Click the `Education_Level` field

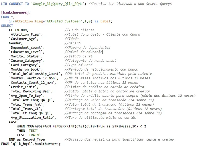pos(27,52)
